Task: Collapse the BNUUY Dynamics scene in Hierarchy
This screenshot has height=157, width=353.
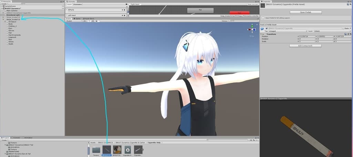Action: 2,8
